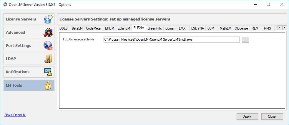The image size is (289, 125).
Task: Browse for the FLEXlm executable file
Action: (x=245, y=40)
